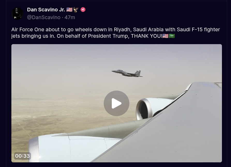The image size is (231, 167).
Task: Play the Air Force One video
Action: [x=116, y=103]
